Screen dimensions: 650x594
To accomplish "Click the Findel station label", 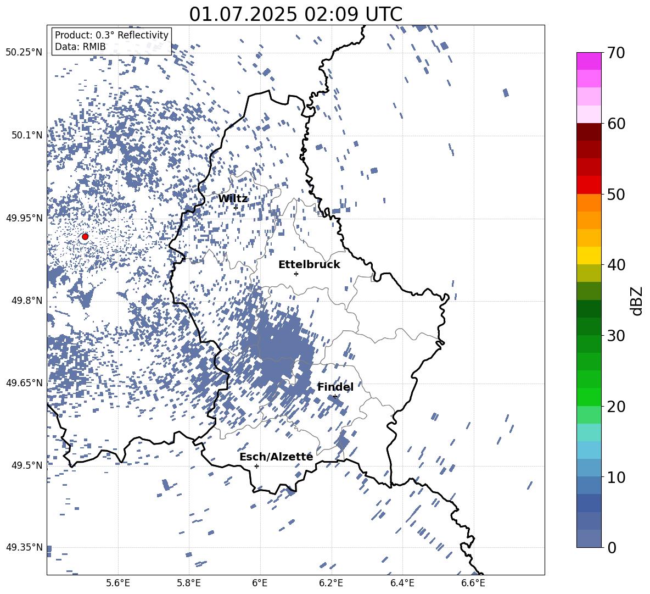I will [335, 387].
